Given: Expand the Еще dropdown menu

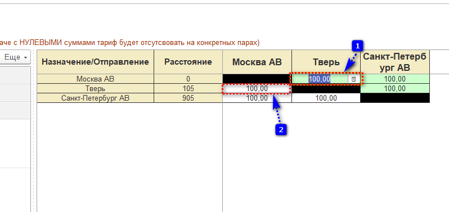Looking at the screenshot, I should point(15,57).
